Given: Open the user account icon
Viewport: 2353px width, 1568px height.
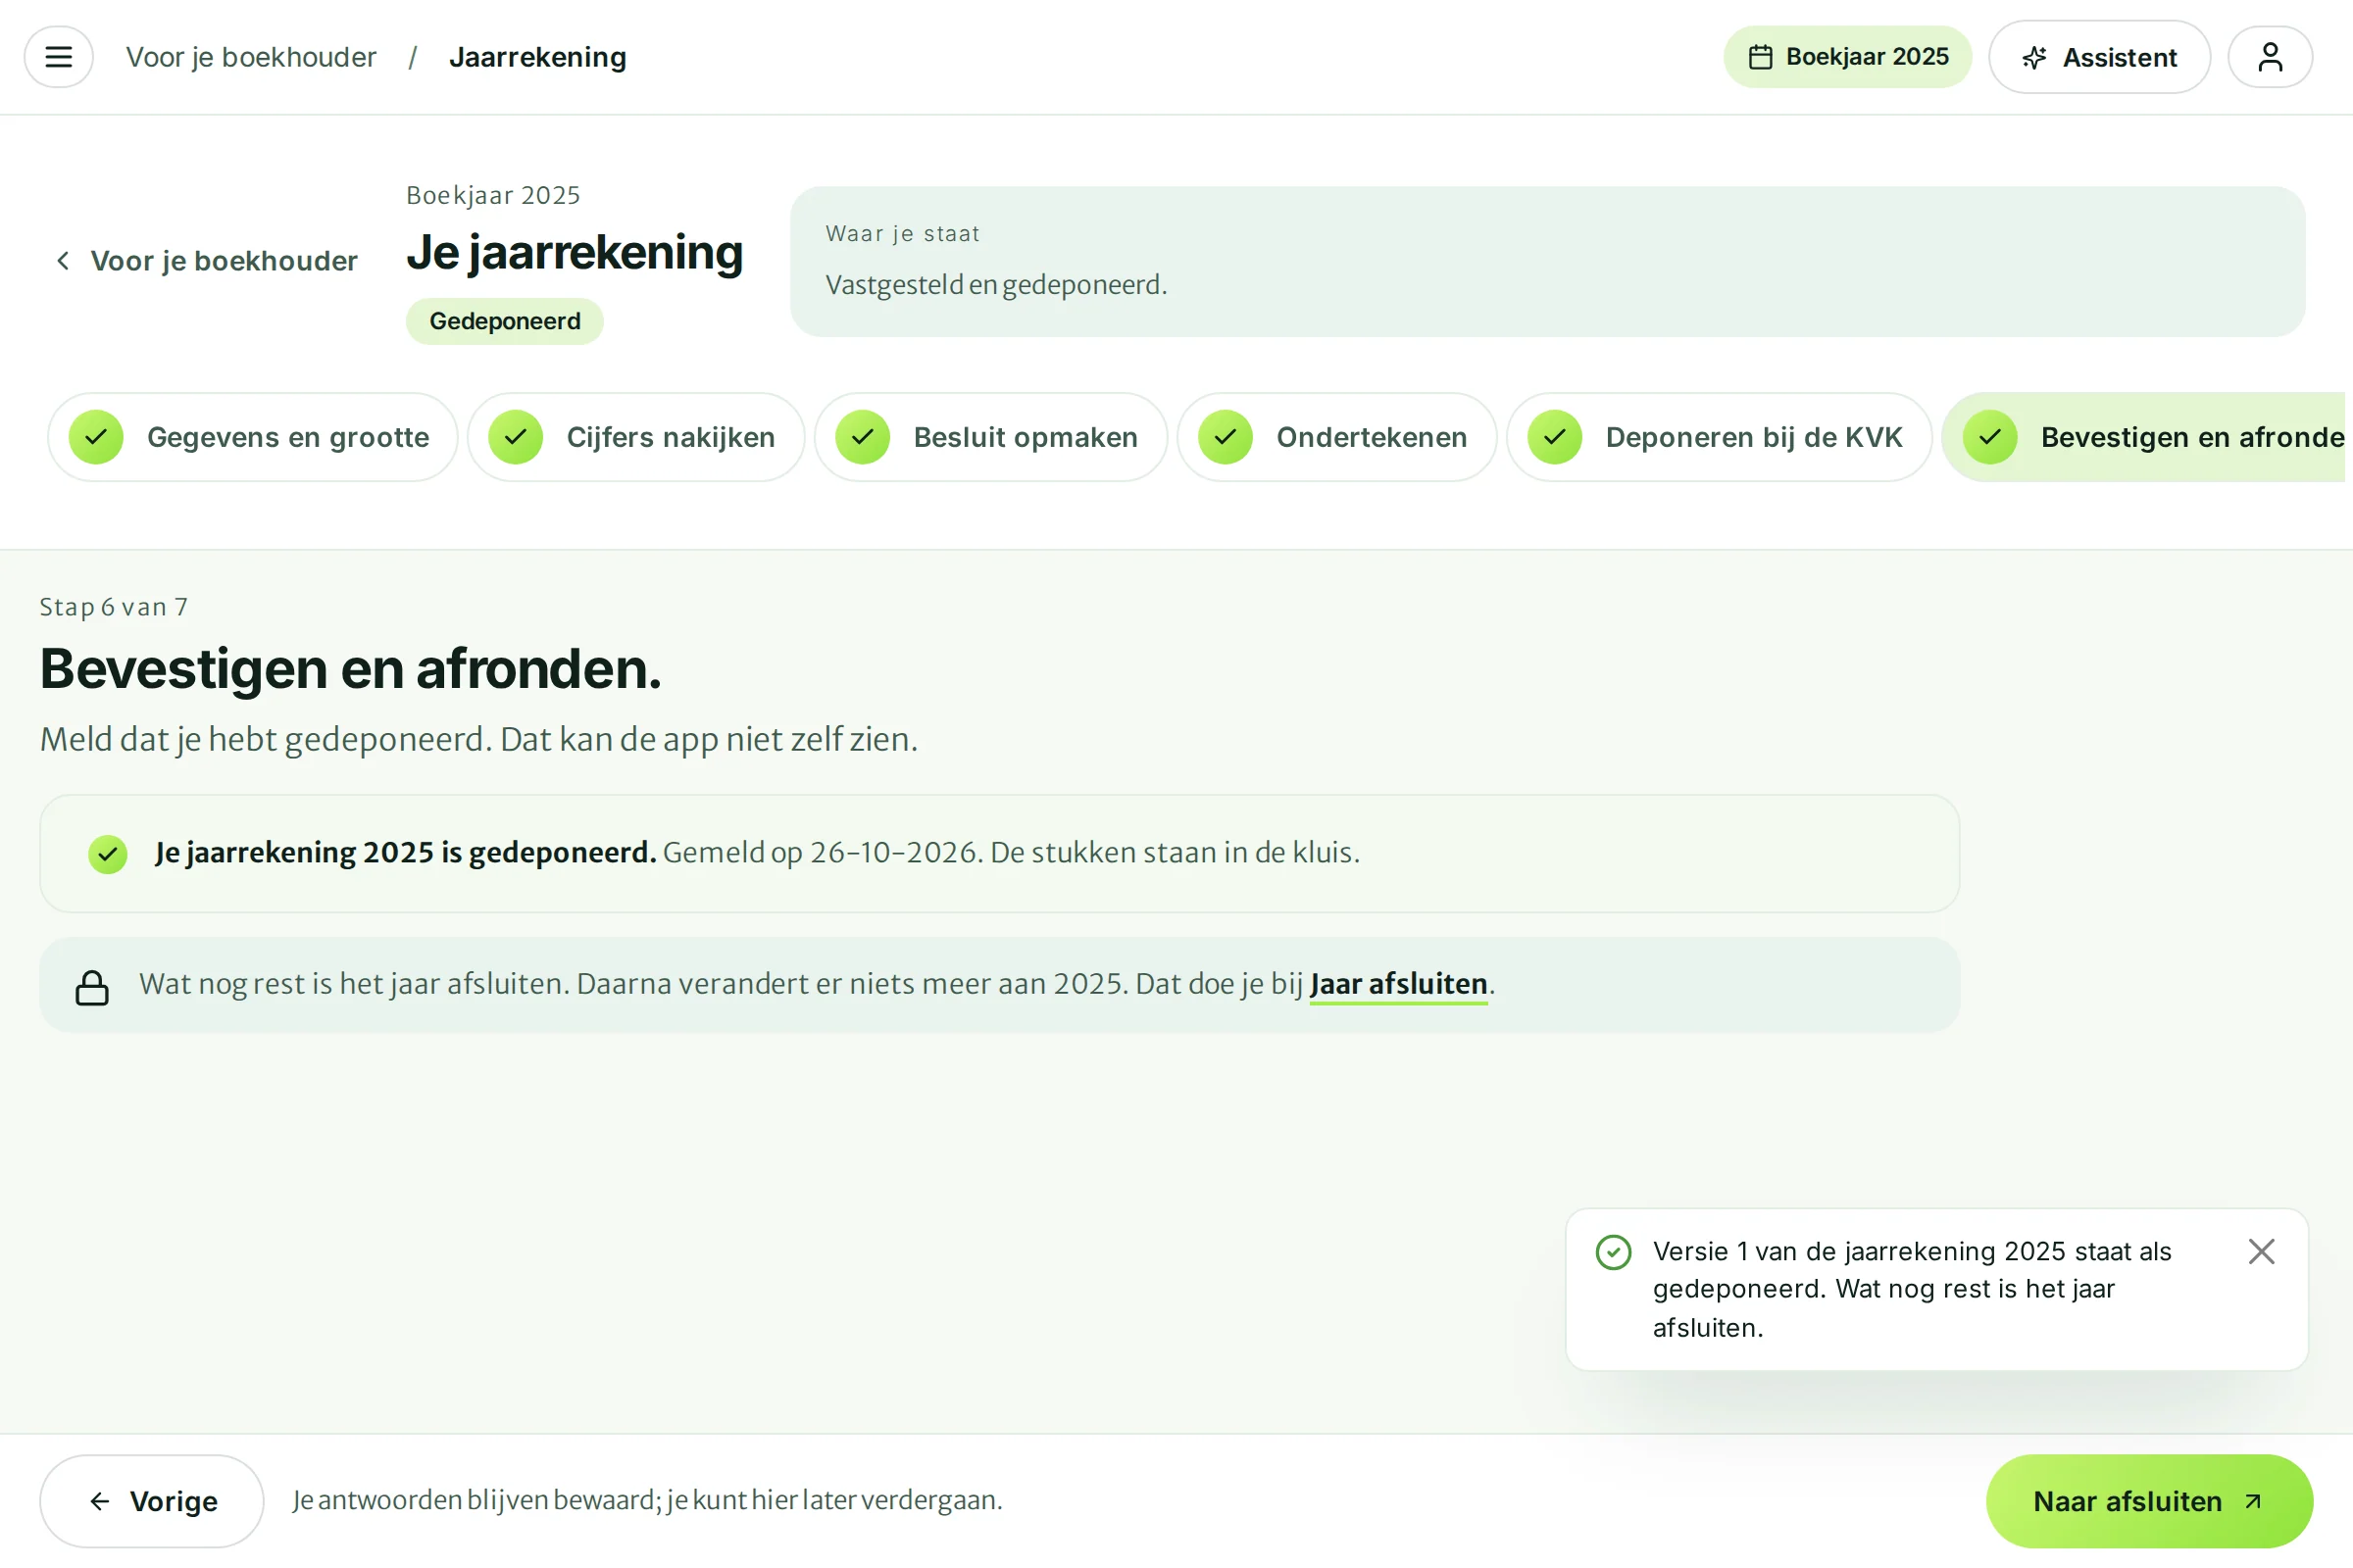Looking at the screenshot, I should 2270,57.
